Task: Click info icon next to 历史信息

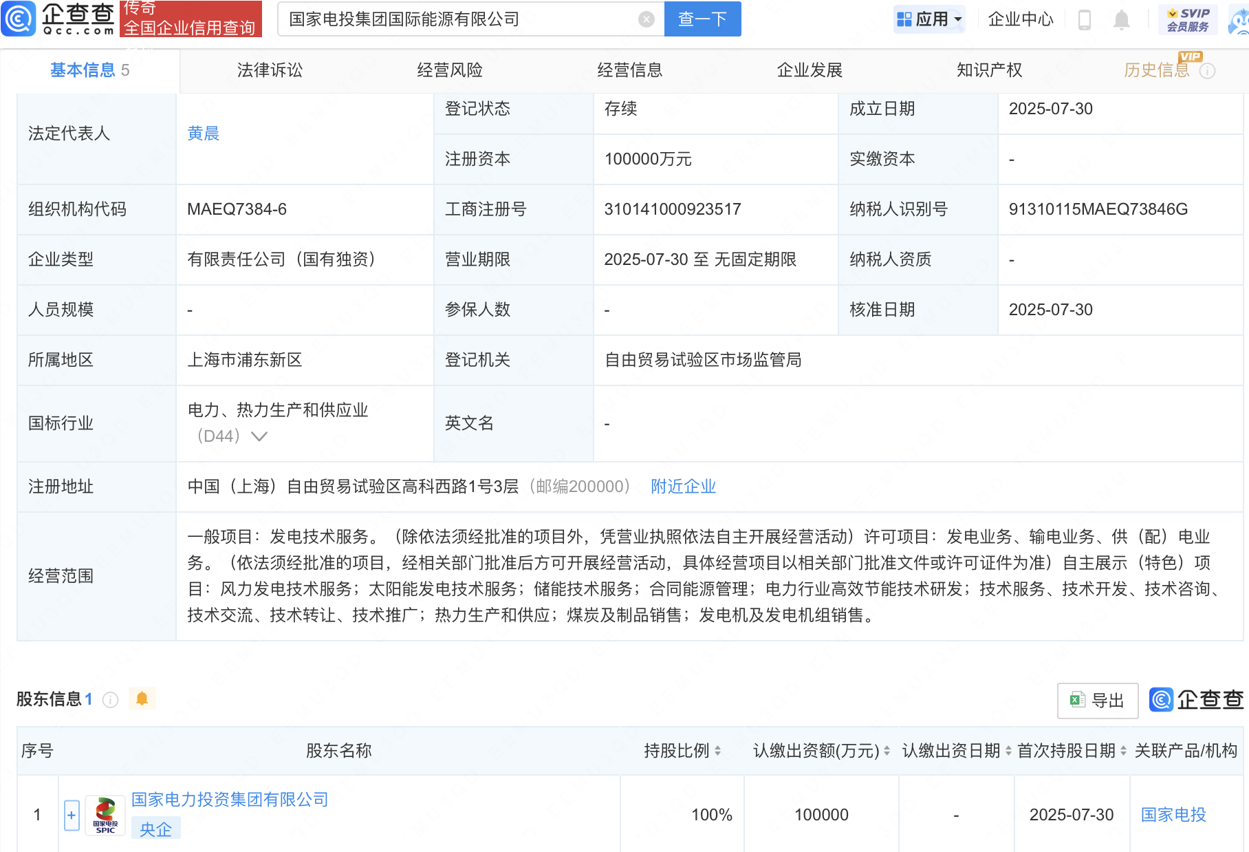Action: coord(1207,70)
